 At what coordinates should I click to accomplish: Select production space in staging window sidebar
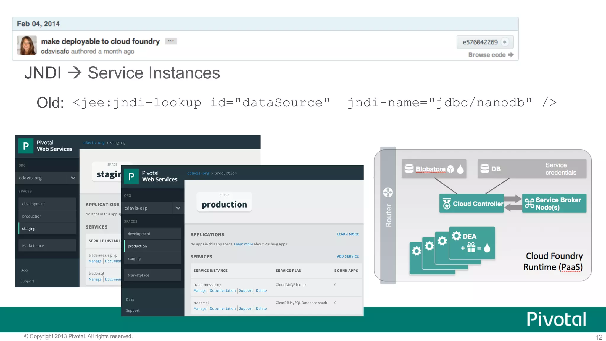47,216
